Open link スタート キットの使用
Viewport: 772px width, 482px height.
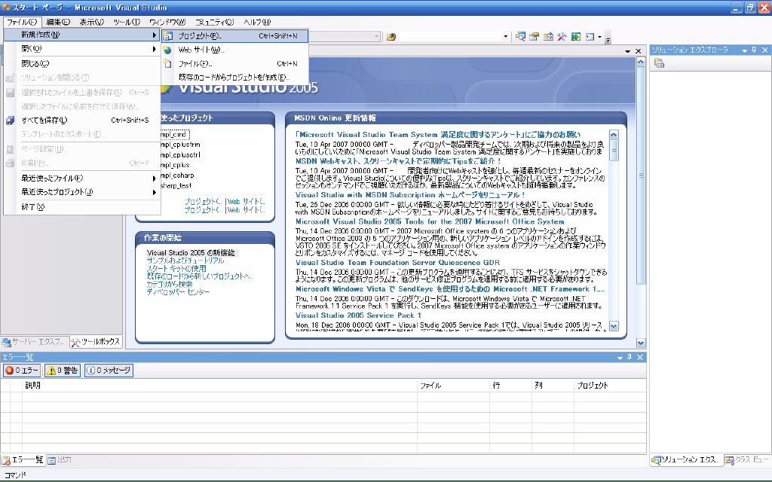176,269
